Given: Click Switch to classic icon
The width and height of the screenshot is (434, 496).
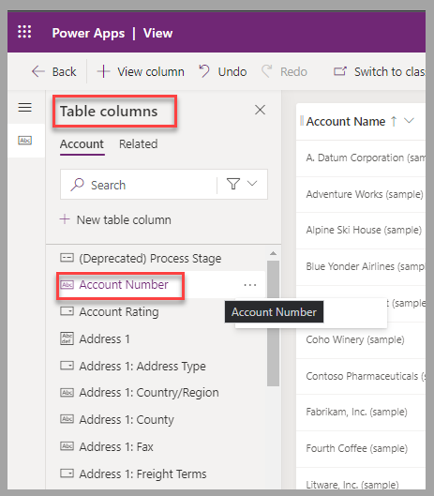Looking at the screenshot, I should (340, 71).
